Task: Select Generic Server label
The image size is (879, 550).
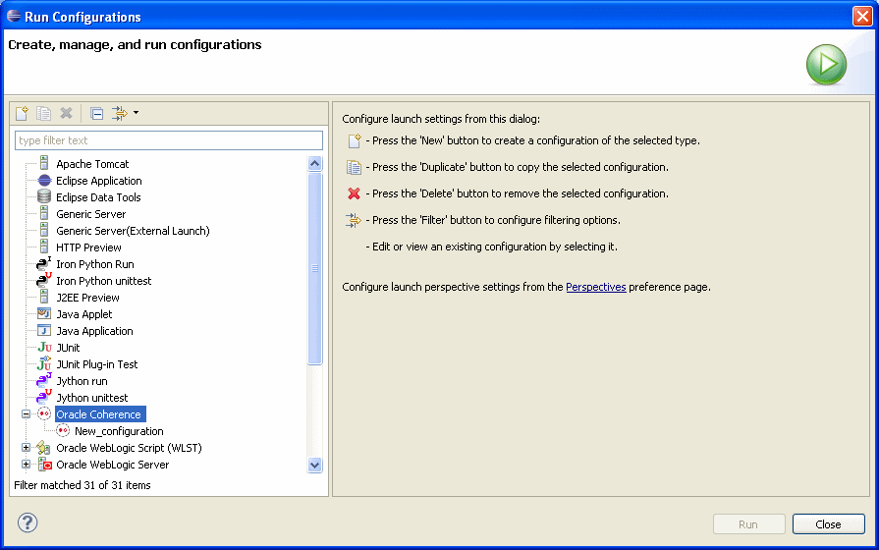Action: [x=90, y=214]
